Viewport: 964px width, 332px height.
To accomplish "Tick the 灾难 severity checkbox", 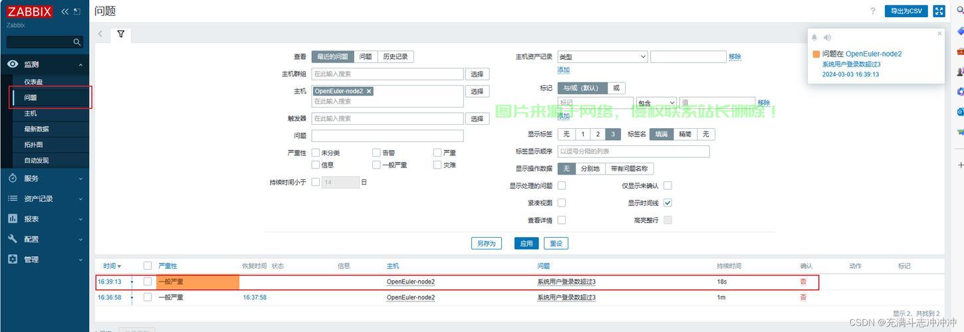I will coord(437,165).
